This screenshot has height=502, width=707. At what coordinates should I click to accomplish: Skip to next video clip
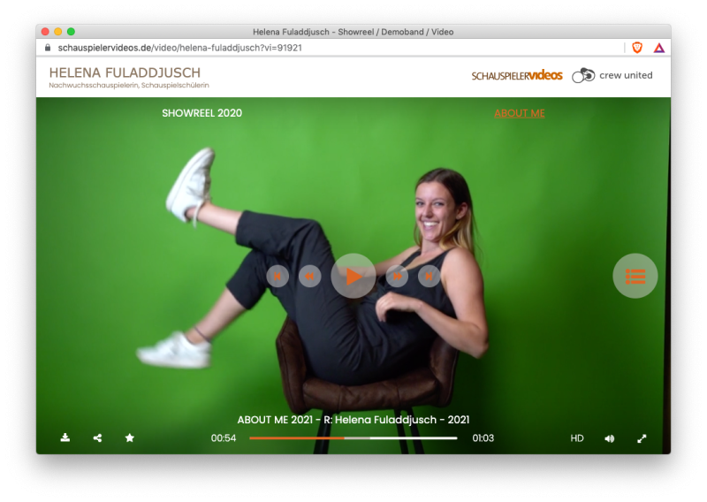[429, 276]
